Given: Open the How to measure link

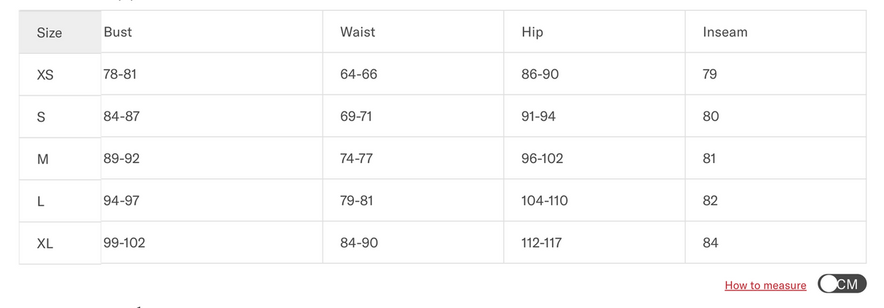Looking at the screenshot, I should 765,285.
